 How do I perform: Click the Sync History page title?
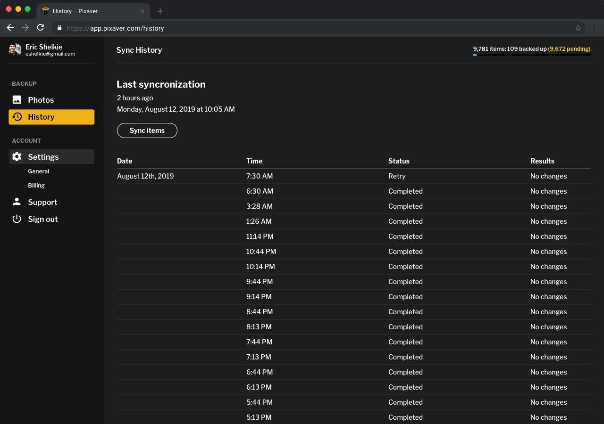pyautogui.click(x=139, y=50)
